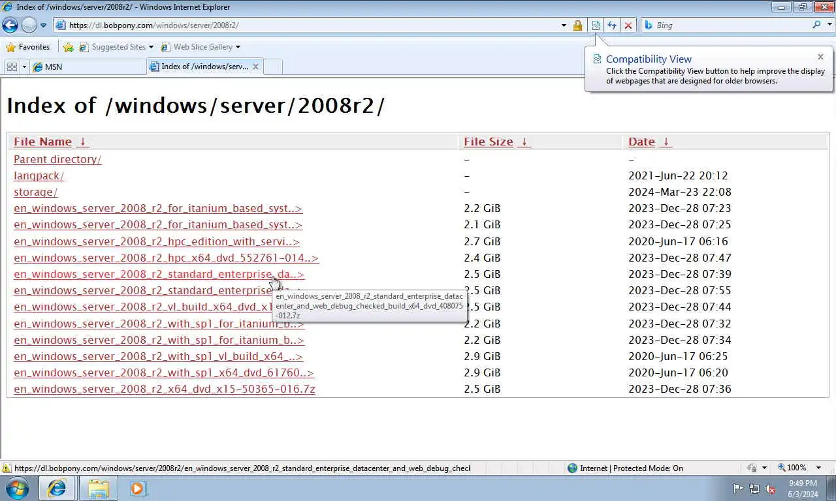Open the with_sp1_vl_build_x64 file link

pyautogui.click(x=158, y=356)
